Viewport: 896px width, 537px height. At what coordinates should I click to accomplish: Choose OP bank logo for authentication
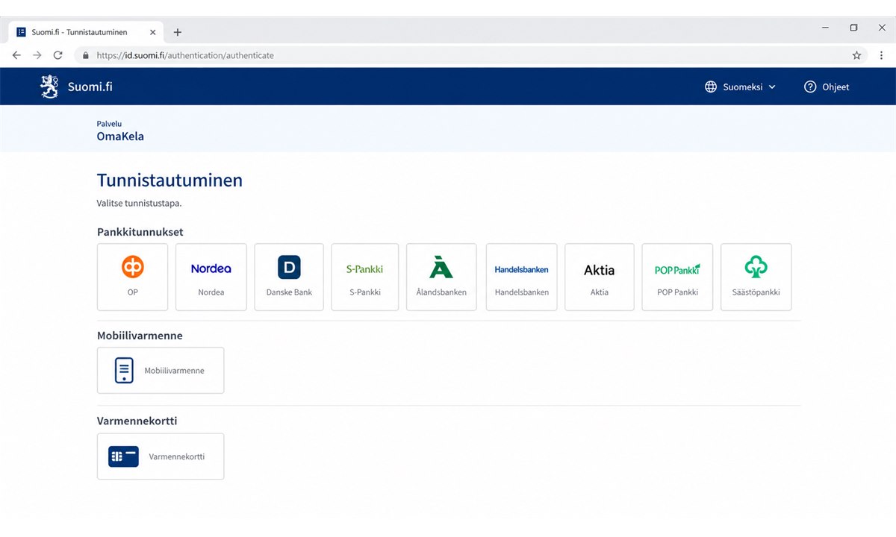coord(133,266)
